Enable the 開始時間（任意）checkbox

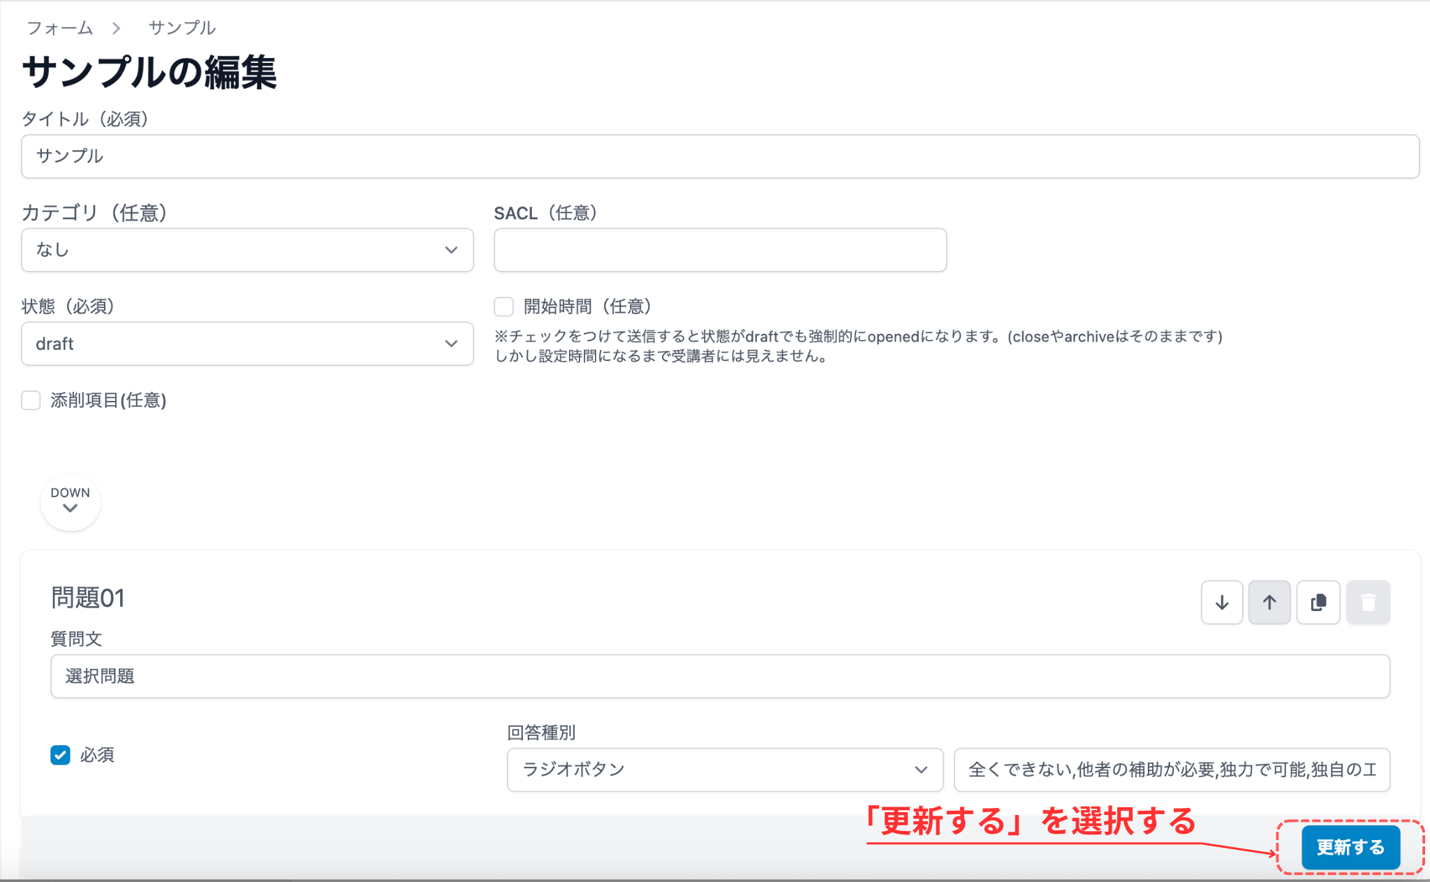(x=503, y=306)
